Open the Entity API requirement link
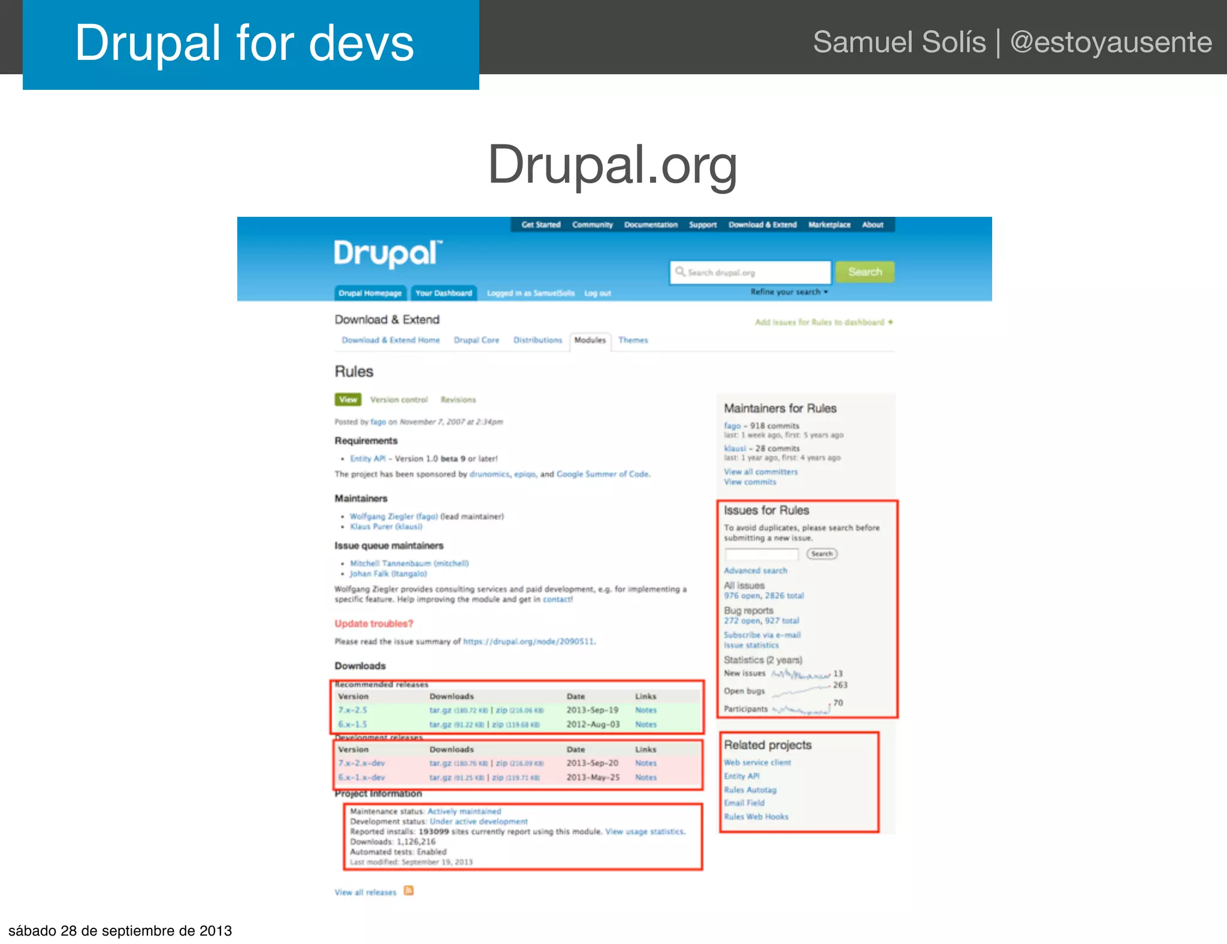 (x=368, y=459)
